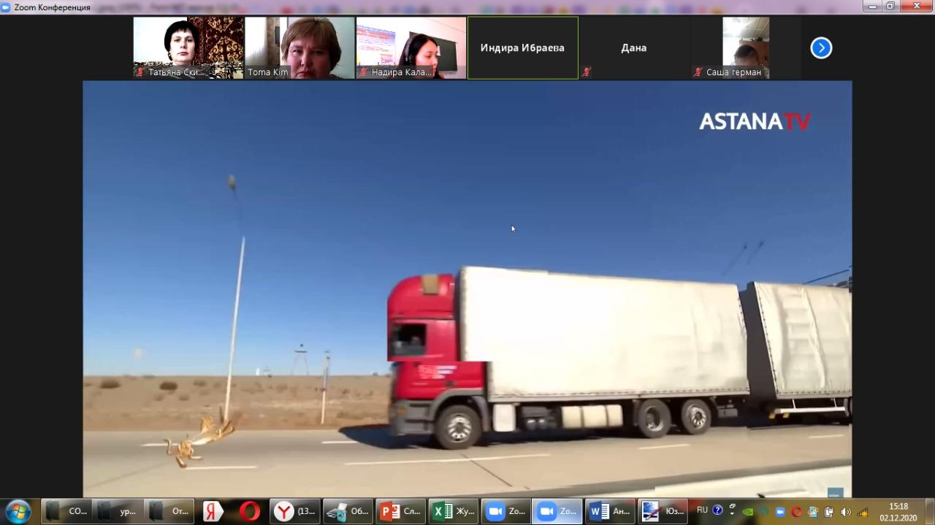Open the clock showing 15:18
935x525 pixels.
click(x=898, y=511)
